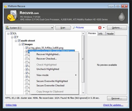
Task: Click the Recover... button
Action: [117, 98]
